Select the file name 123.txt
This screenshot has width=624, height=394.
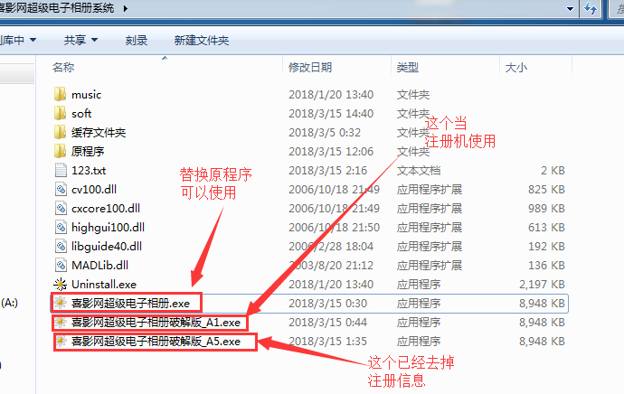coord(89,171)
